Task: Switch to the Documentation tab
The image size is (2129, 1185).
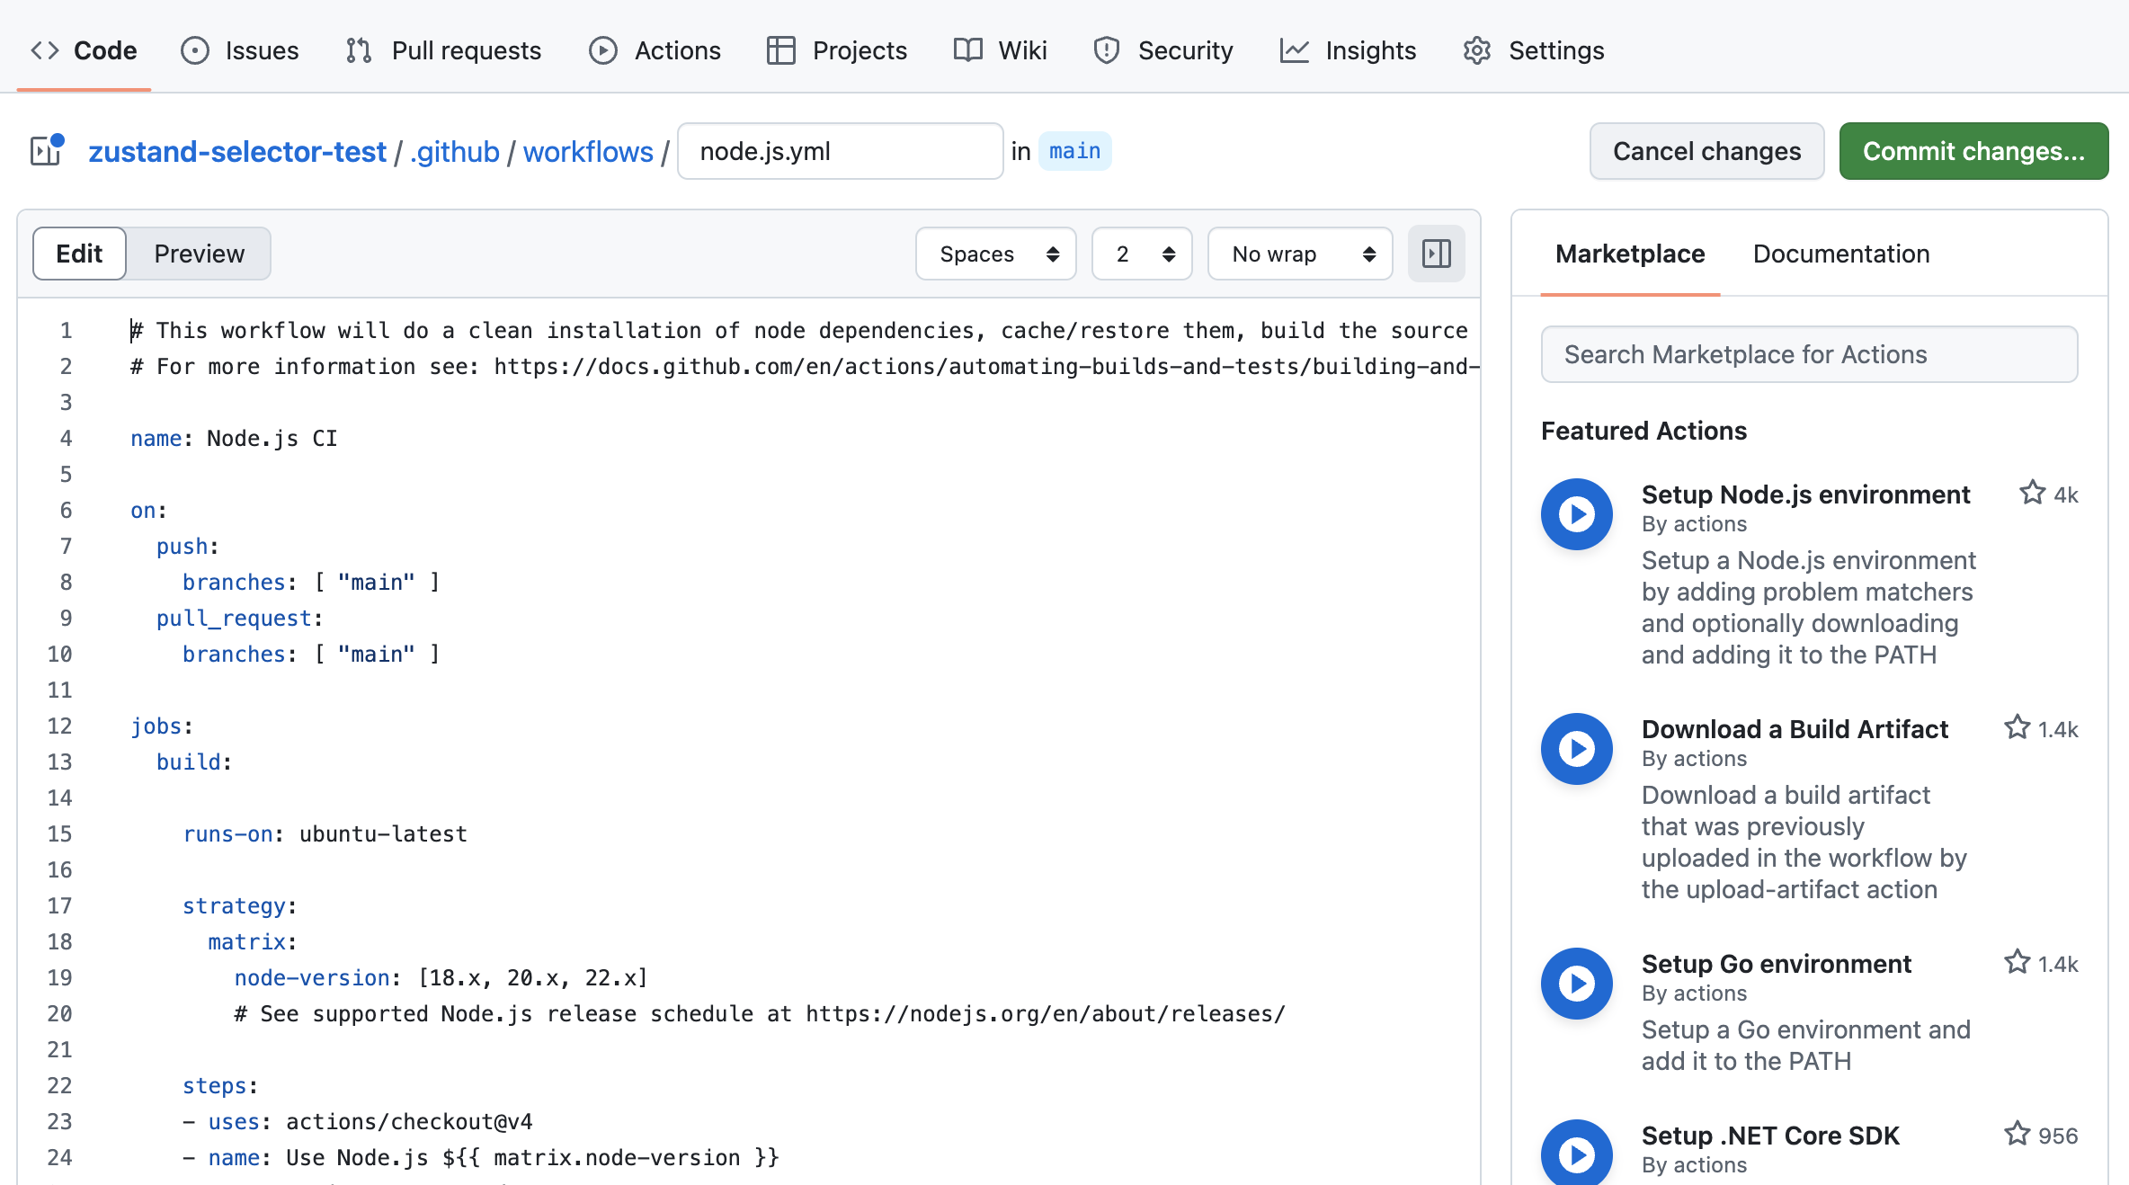Action: tap(1840, 254)
